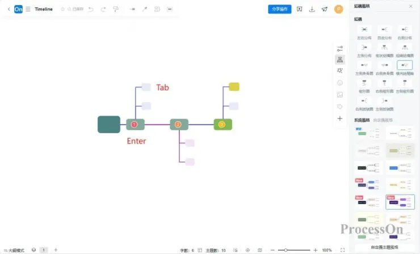The width and height of the screenshot is (420, 254).
Task: Choose the both-sides distribution structure
Action: click(x=364, y=32)
